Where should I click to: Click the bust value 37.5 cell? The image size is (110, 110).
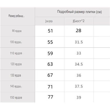tap(79, 86)
